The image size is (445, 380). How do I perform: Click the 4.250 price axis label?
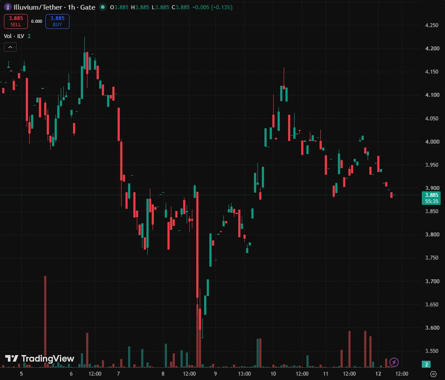click(x=431, y=25)
